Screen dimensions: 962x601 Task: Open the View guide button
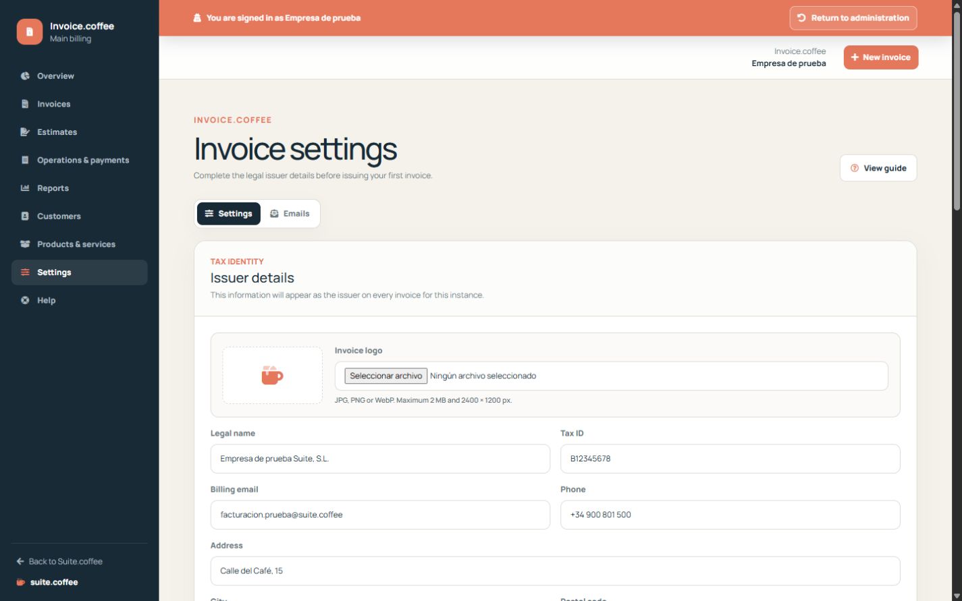tap(878, 168)
